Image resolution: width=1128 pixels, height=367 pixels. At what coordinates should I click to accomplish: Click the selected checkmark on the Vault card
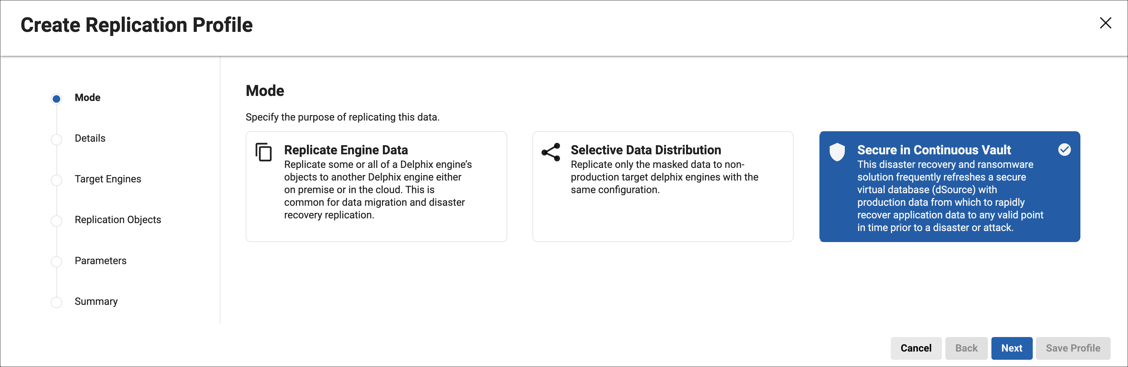click(1065, 150)
